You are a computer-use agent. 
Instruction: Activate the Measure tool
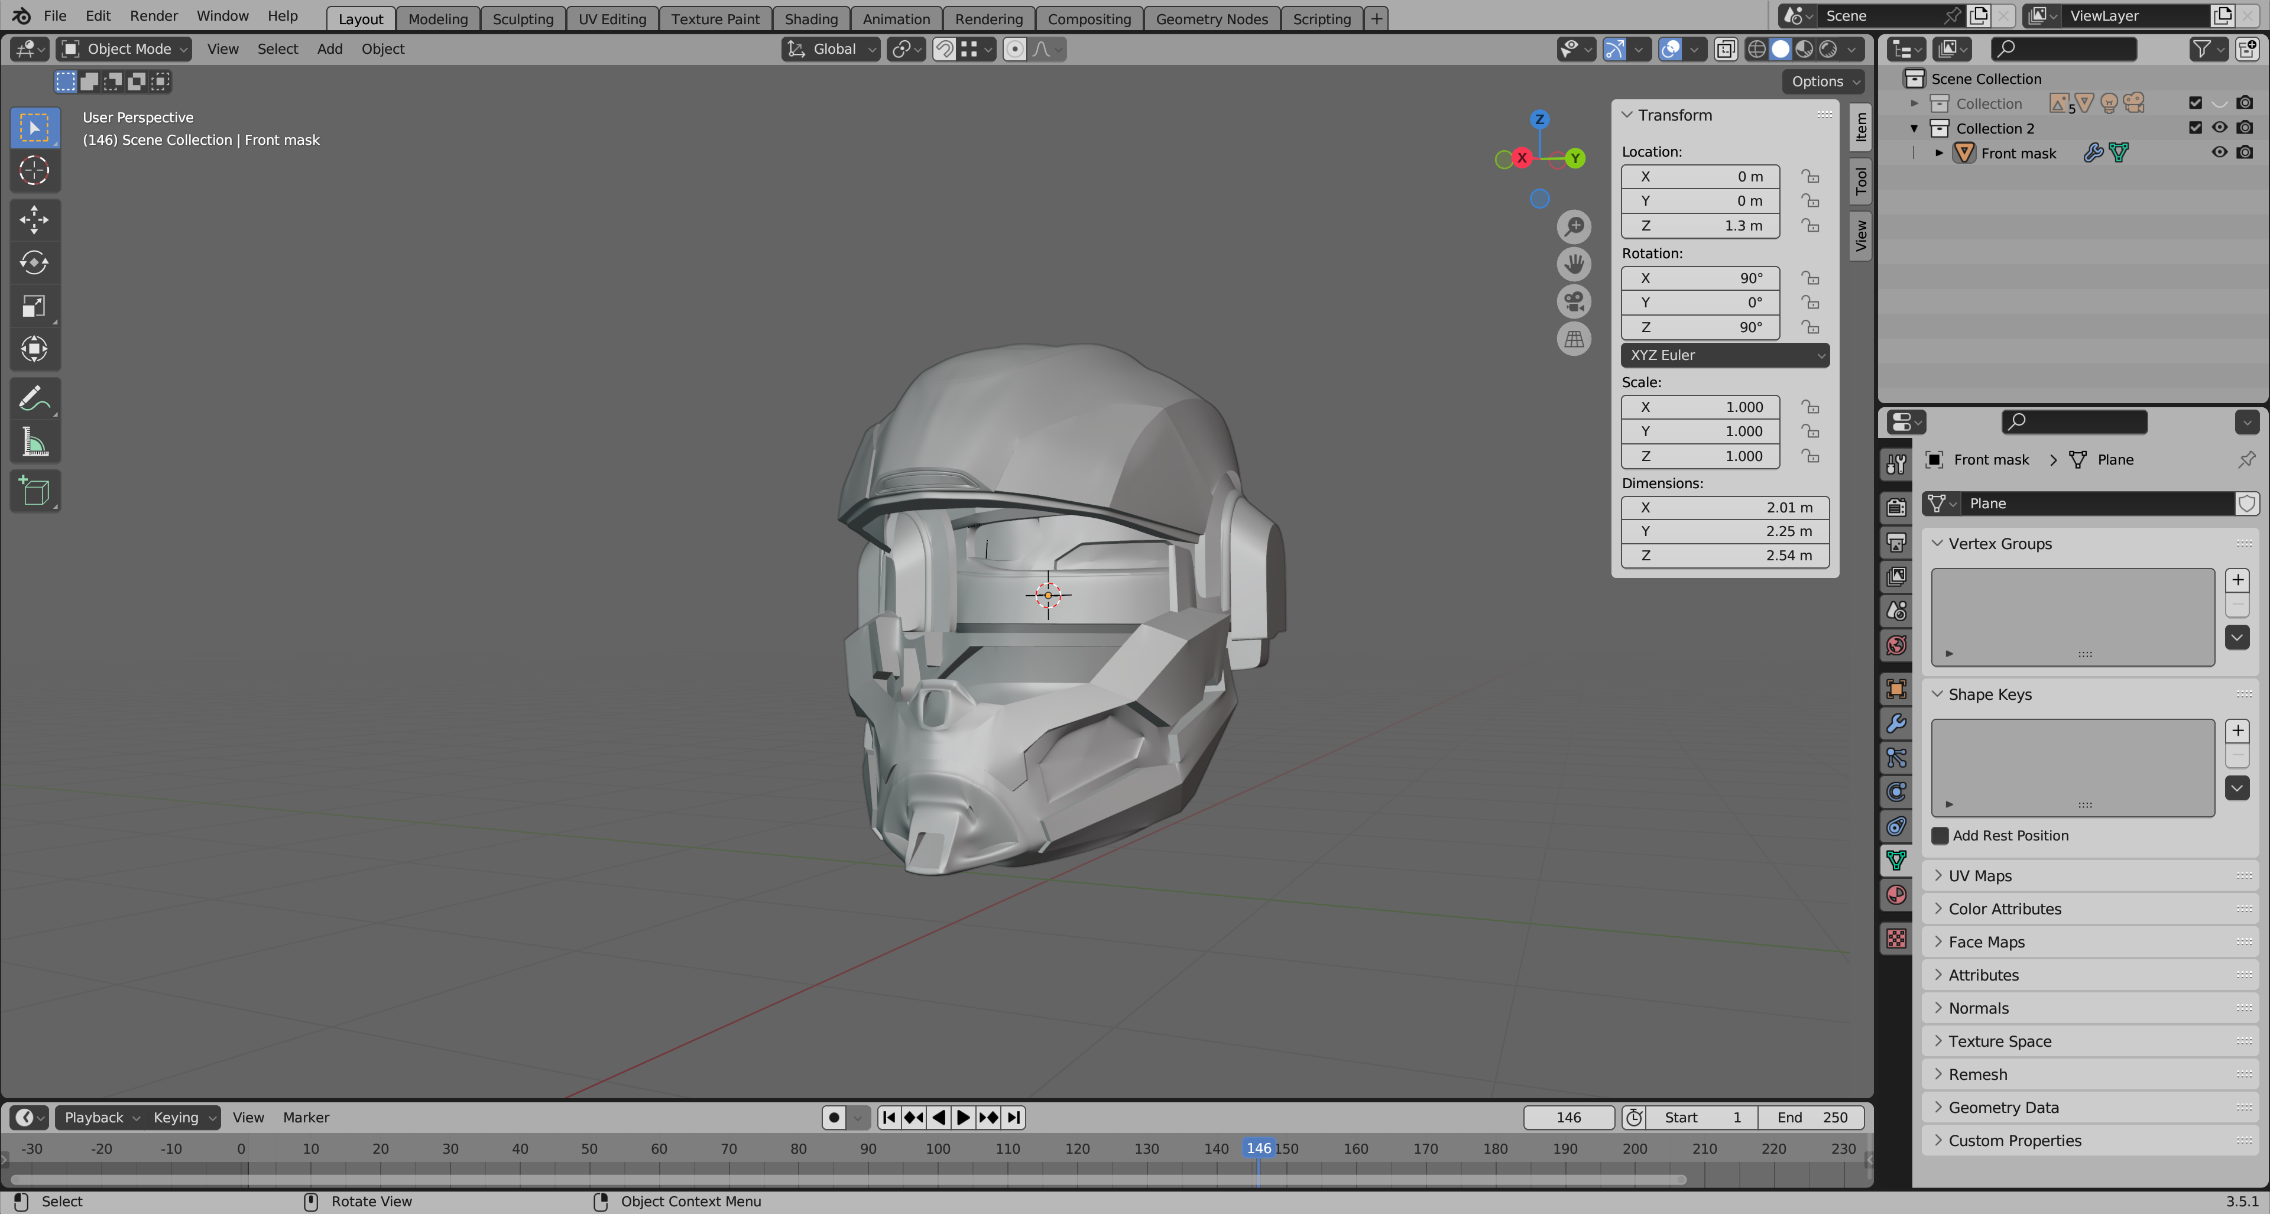[x=34, y=442]
